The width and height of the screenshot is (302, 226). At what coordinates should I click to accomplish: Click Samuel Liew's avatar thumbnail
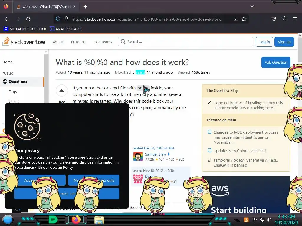138,157
